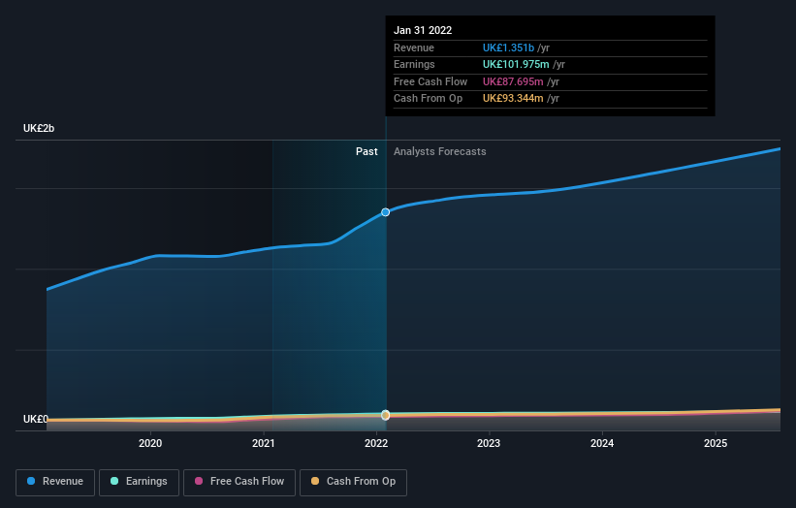Click the blue revenue data point marker
The image size is (796, 508).
(x=385, y=212)
